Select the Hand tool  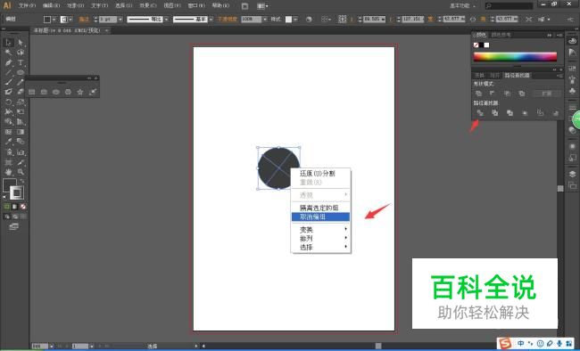click(x=8, y=172)
